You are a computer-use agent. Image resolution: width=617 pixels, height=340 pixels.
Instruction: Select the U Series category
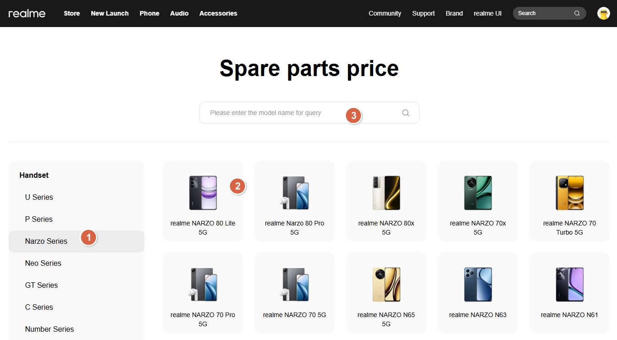tap(39, 197)
